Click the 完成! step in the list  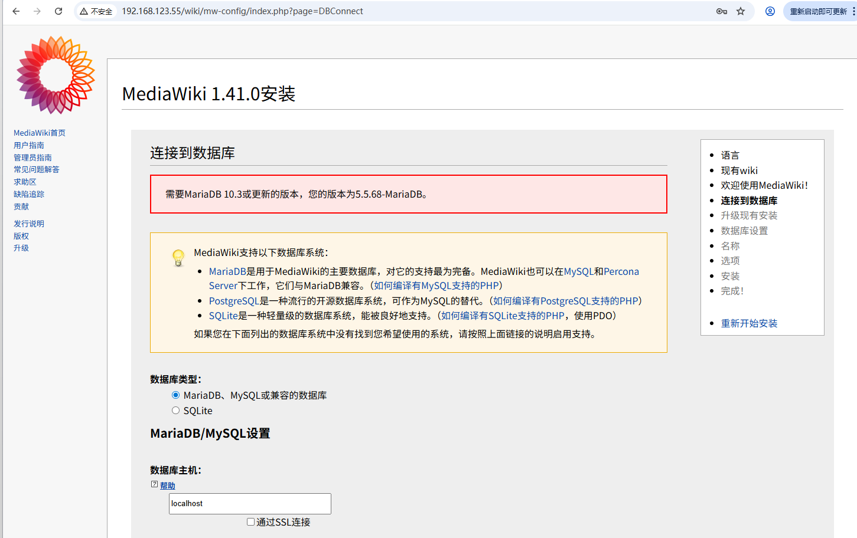(x=732, y=291)
